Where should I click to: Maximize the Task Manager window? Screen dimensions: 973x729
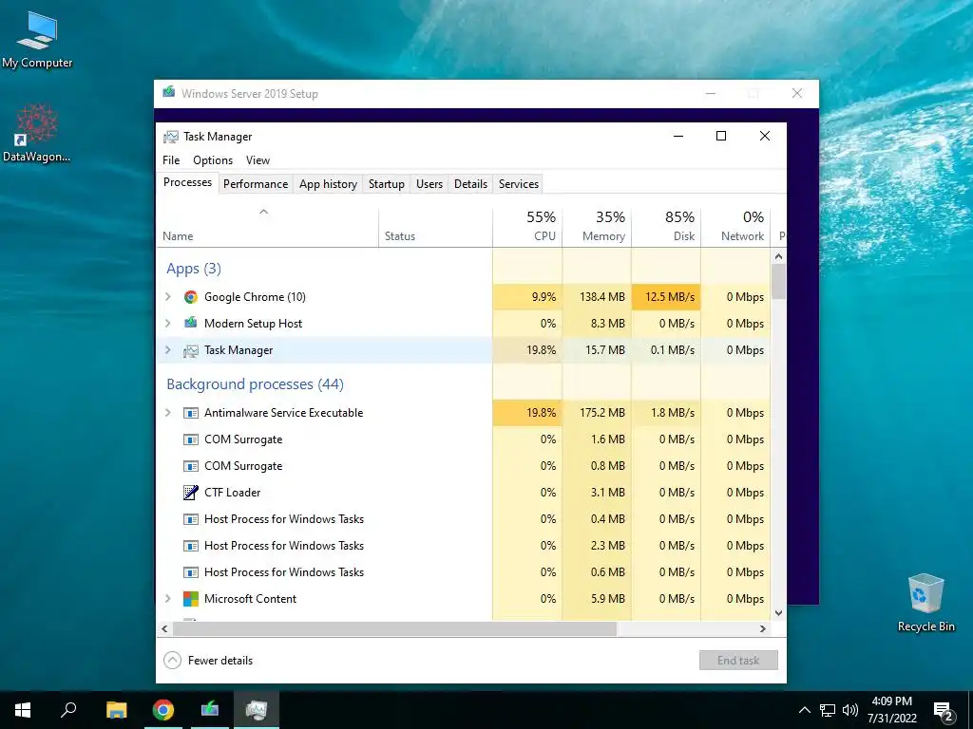click(721, 136)
